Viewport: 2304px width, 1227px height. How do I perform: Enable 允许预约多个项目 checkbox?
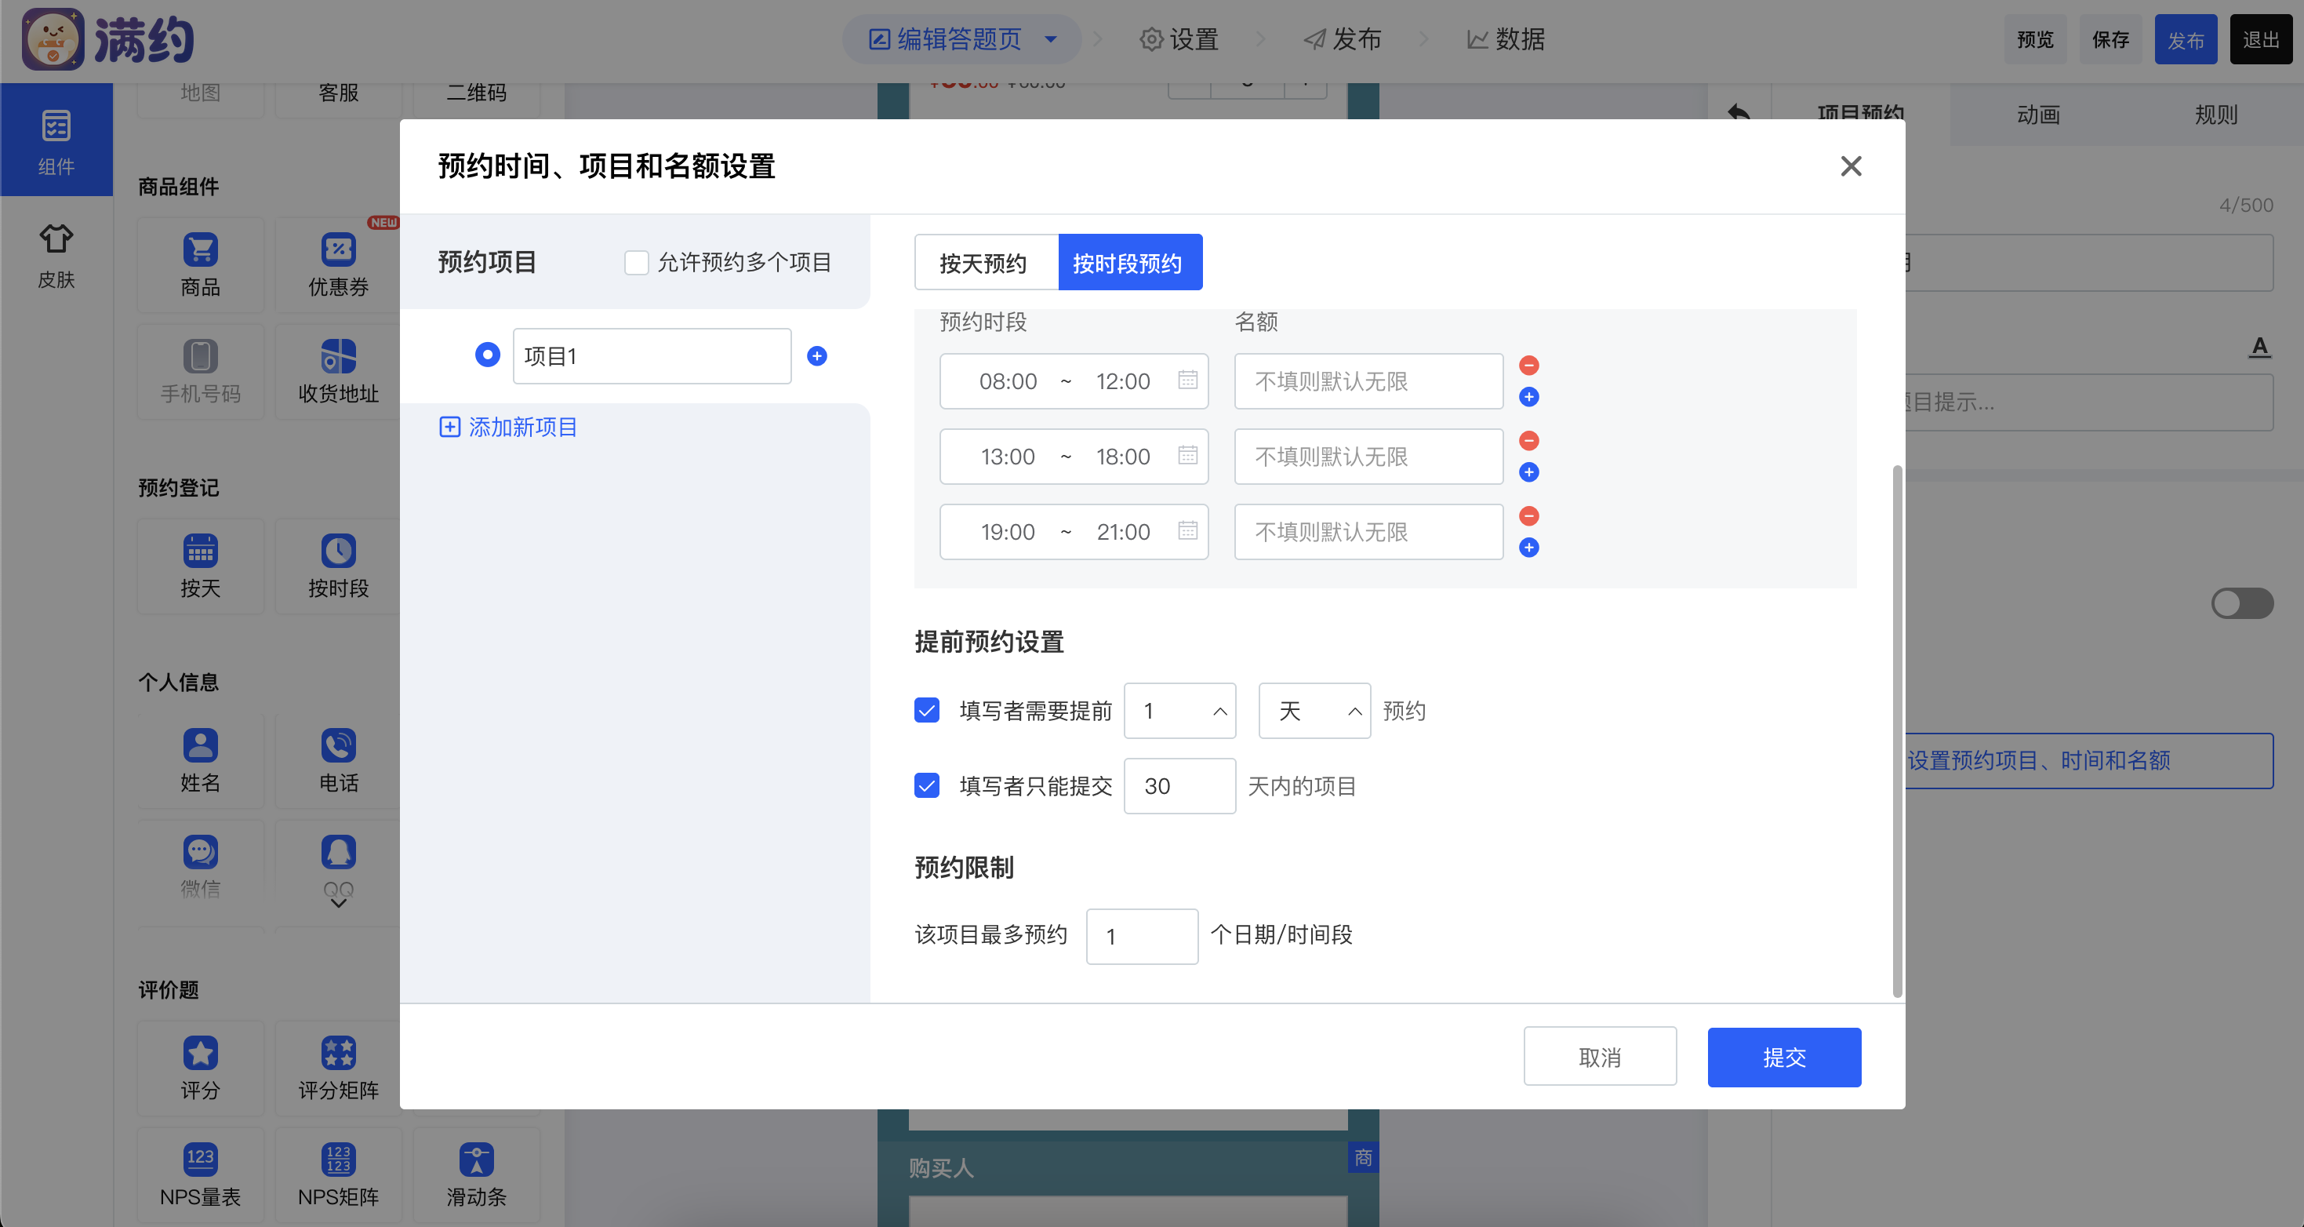pos(636,262)
